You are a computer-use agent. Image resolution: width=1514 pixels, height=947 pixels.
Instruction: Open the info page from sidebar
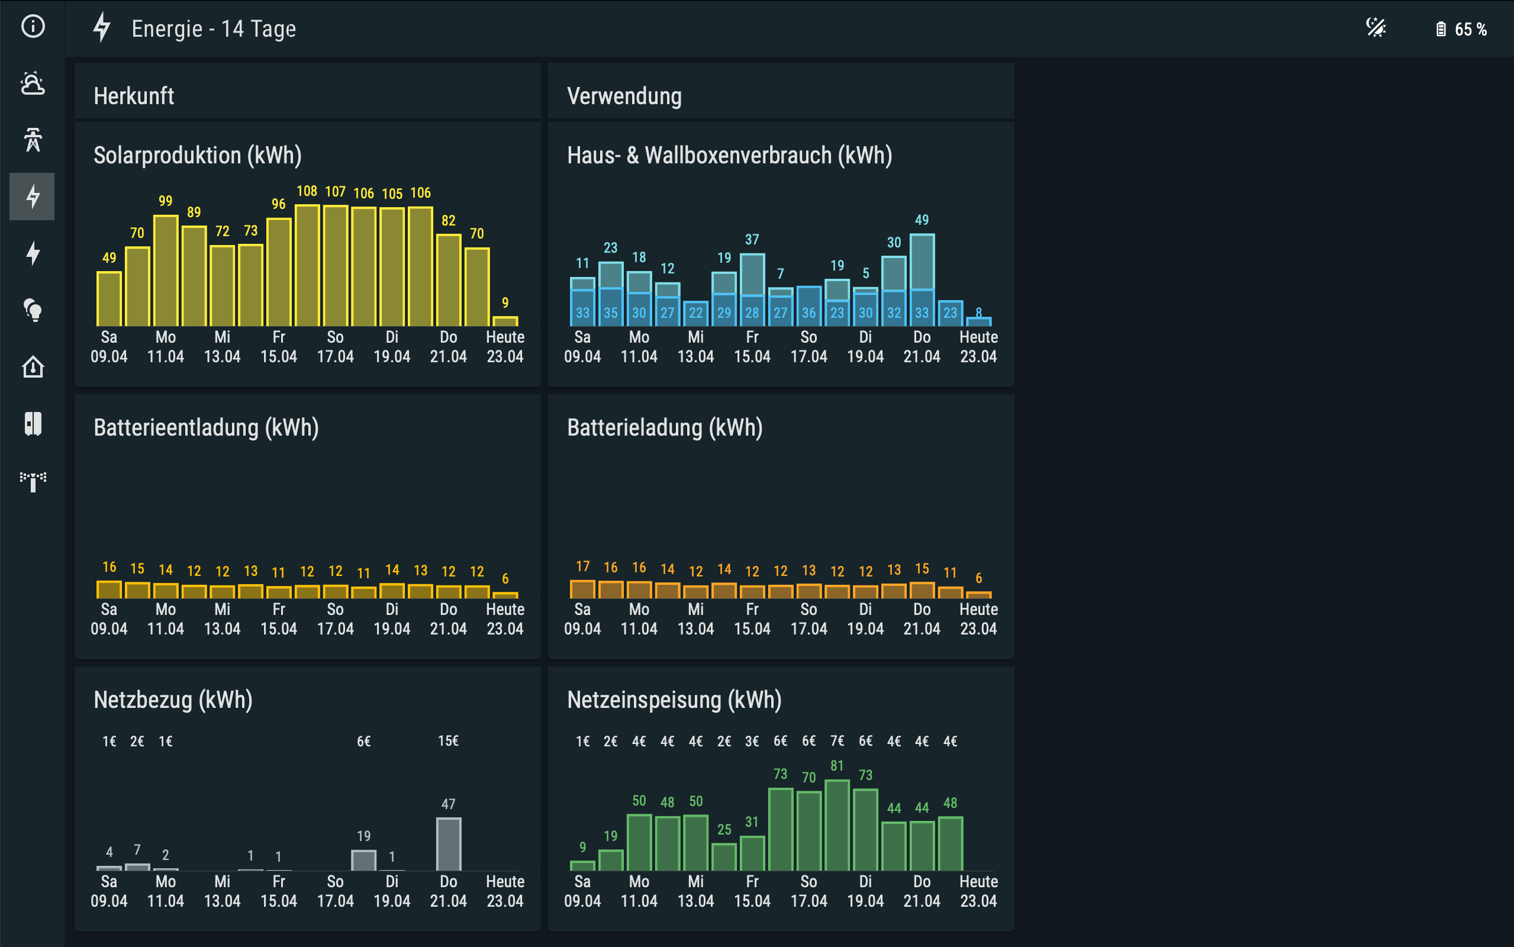tap(33, 26)
